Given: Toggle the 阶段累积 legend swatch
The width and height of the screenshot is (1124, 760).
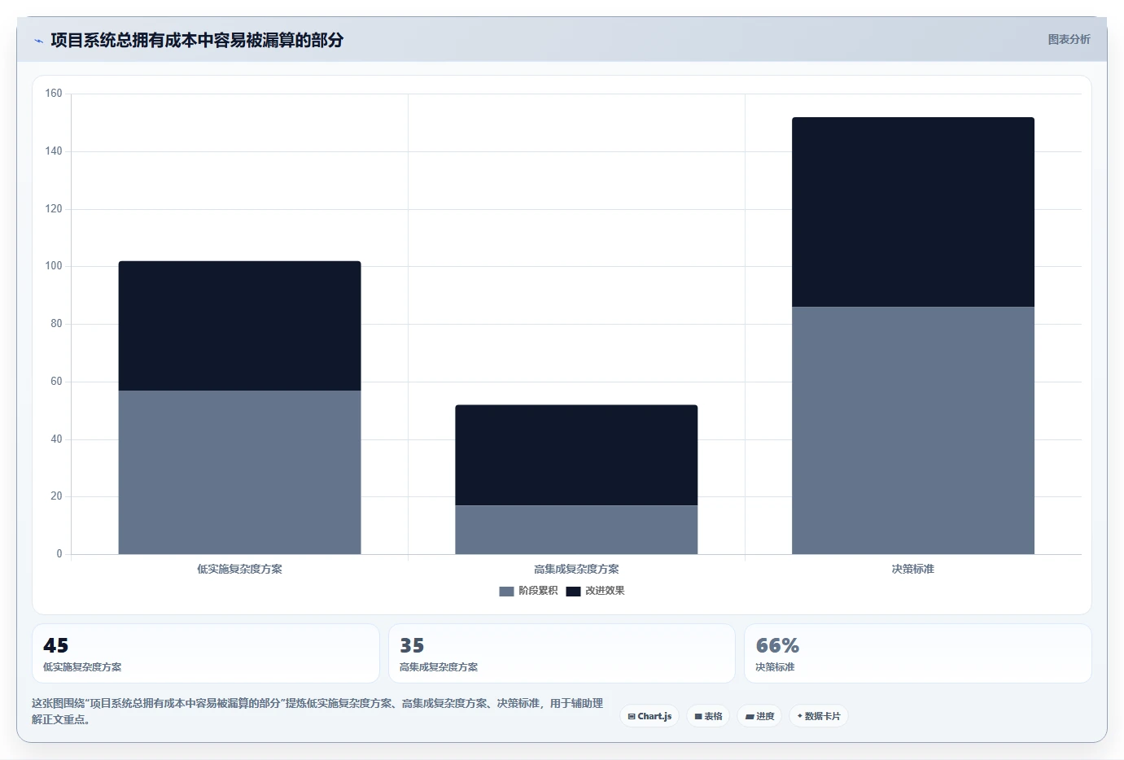Looking at the screenshot, I should click(506, 592).
